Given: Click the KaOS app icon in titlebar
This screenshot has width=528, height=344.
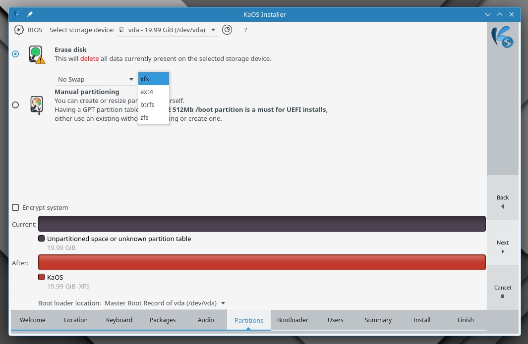Looking at the screenshot, I should click(17, 14).
